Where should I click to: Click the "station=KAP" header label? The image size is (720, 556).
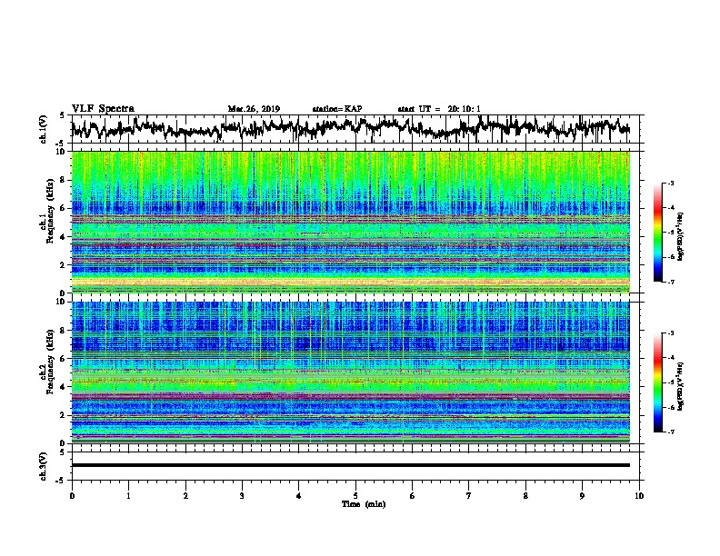pyautogui.click(x=337, y=109)
